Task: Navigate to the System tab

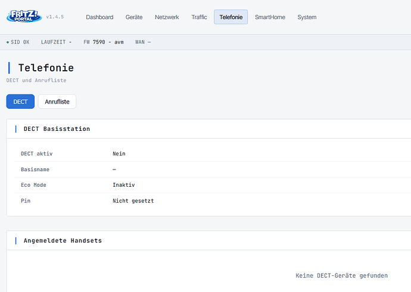Action: coord(307,17)
